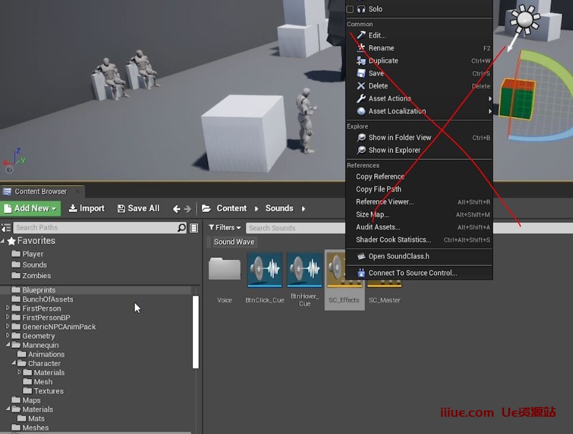Select Show in Folder View menu item
This screenshot has width=573, height=434.
[399, 138]
